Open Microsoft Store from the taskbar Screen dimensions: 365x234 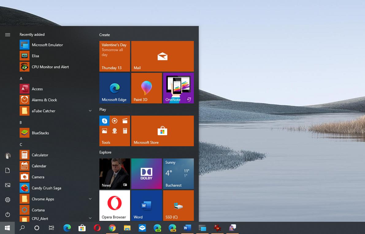pos(82,228)
